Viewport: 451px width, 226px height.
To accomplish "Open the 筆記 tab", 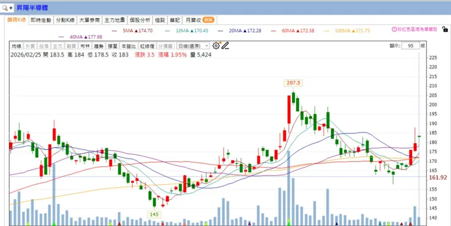I will [x=175, y=20].
